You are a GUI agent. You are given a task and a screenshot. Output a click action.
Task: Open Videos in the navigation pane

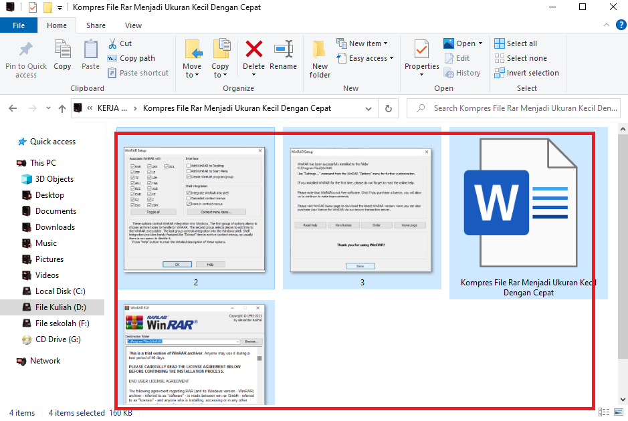tap(47, 275)
